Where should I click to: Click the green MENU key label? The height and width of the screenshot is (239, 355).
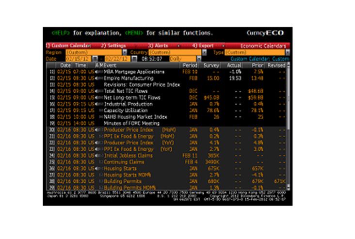coord(134,33)
